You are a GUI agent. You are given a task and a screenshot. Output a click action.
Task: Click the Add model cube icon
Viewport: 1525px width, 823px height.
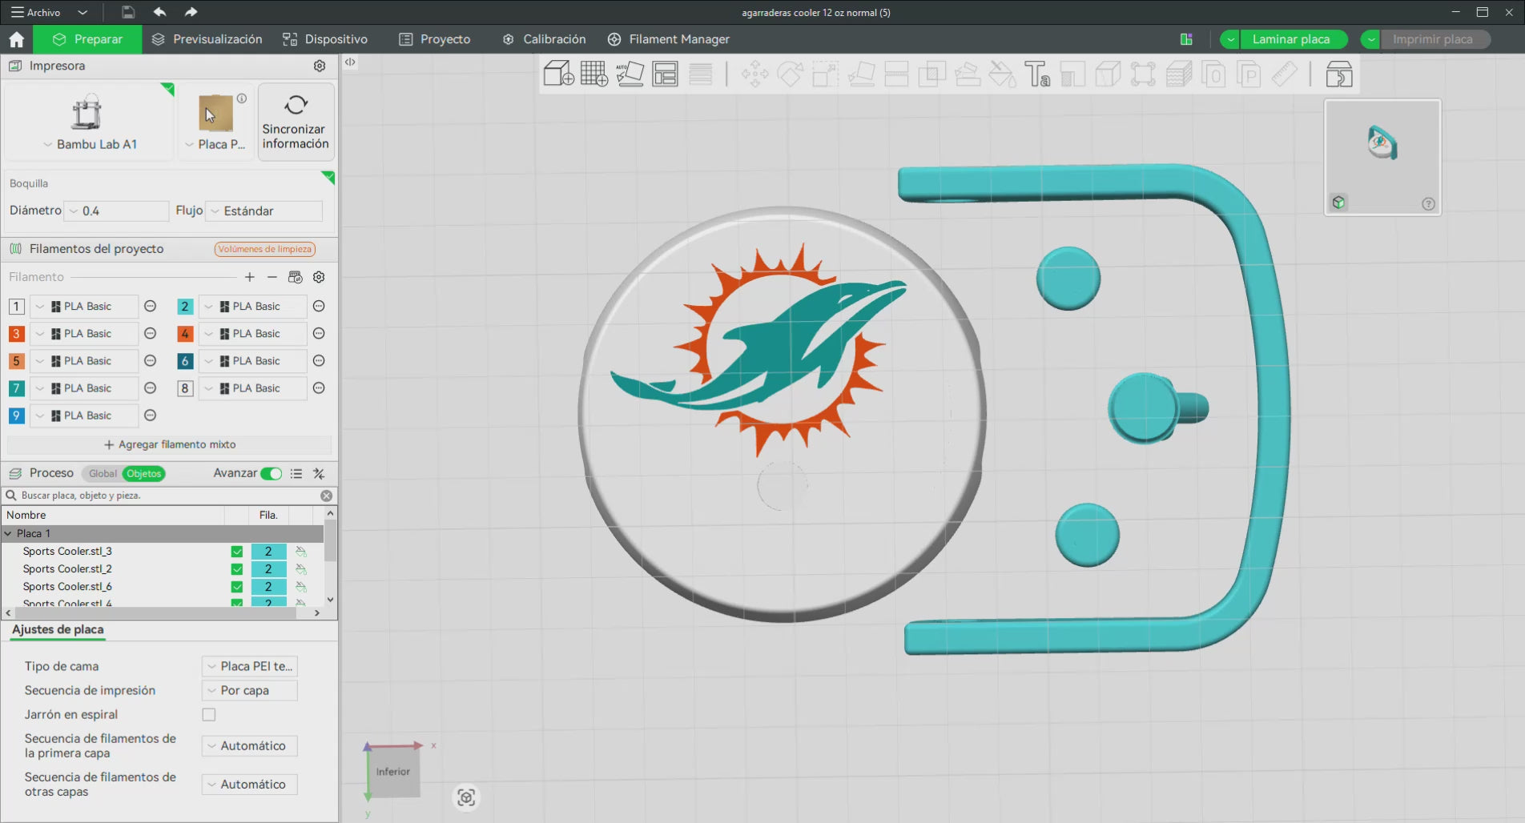point(558,74)
